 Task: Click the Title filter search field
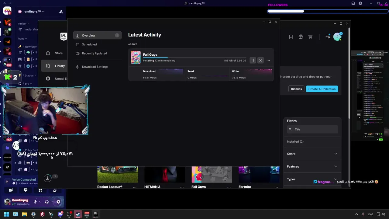(x=312, y=129)
